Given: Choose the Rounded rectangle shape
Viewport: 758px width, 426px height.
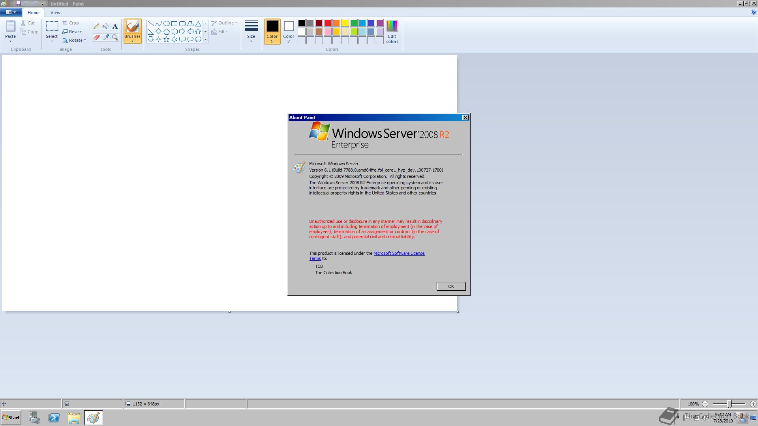Looking at the screenshot, I should coord(182,24).
